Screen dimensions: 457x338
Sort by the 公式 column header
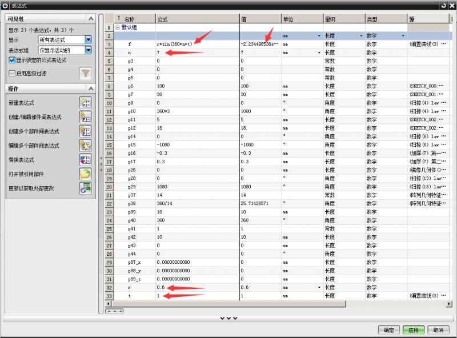click(x=197, y=19)
